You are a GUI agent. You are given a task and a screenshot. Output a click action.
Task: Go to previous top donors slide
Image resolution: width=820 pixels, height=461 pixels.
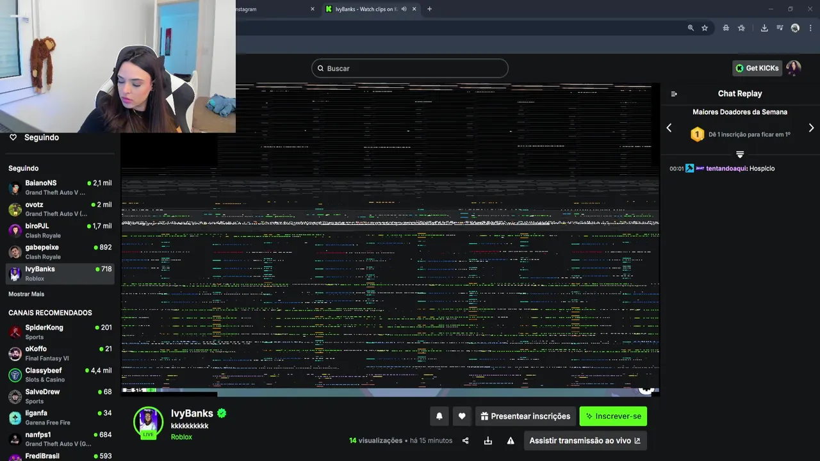669,127
